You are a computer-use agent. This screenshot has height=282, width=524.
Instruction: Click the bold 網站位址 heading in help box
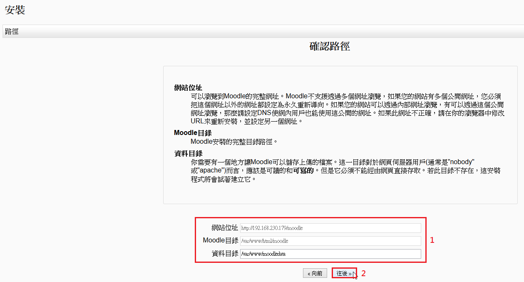pyautogui.click(x=188, y=87)
